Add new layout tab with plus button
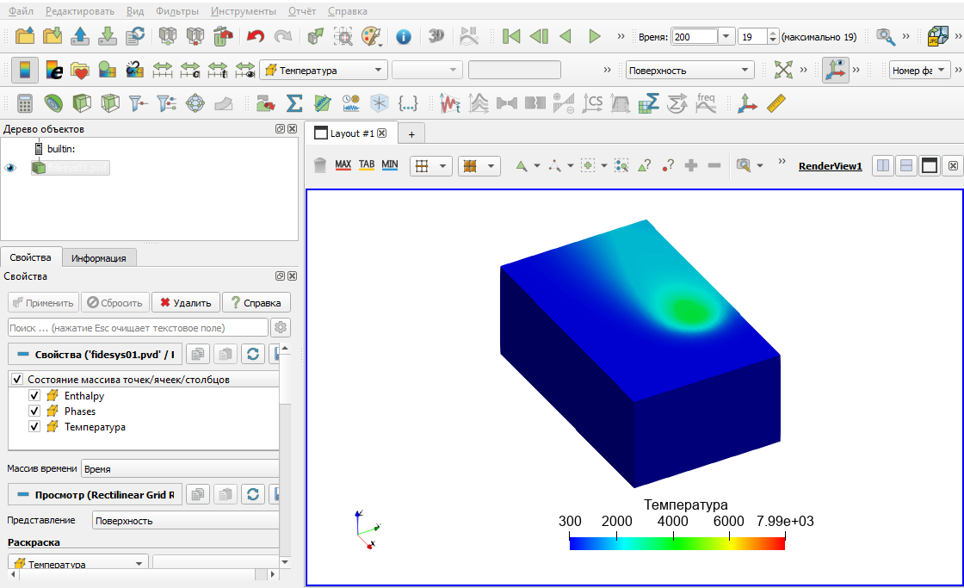 [x=411, y=134]
